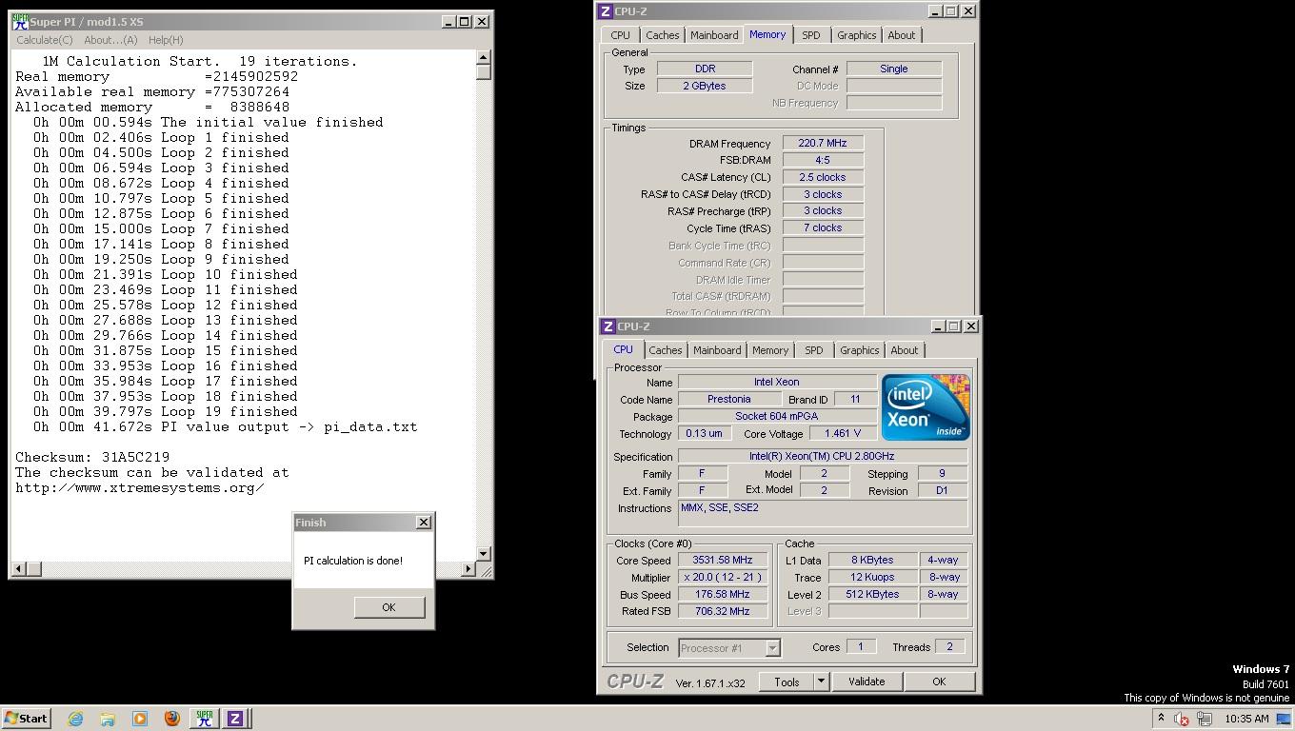The height and width of the screenshot is (731, 1295).
Task: Select Graphics tab in Memory CPU-Z window
Action: pyautogui.click(x=856, y=35)
